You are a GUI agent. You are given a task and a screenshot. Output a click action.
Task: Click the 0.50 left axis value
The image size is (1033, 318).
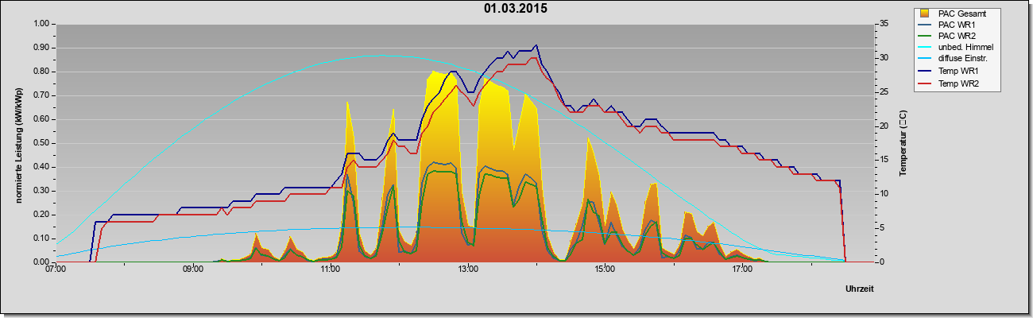(41, 143)
